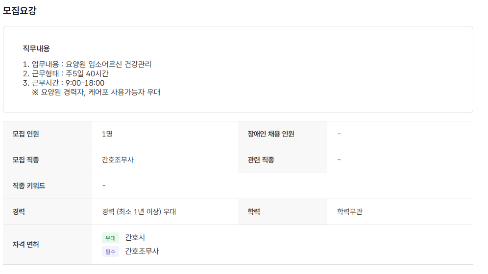Viewport: 488px width, 274px height.
Task: Click the 관련 직종 label
Action: coord(261,160)
